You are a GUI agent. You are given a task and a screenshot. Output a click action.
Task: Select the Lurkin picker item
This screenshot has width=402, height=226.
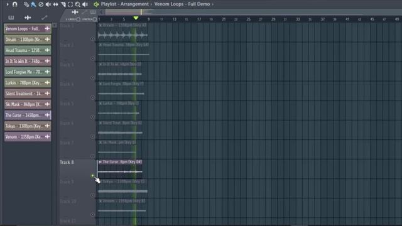click(28, 83)
